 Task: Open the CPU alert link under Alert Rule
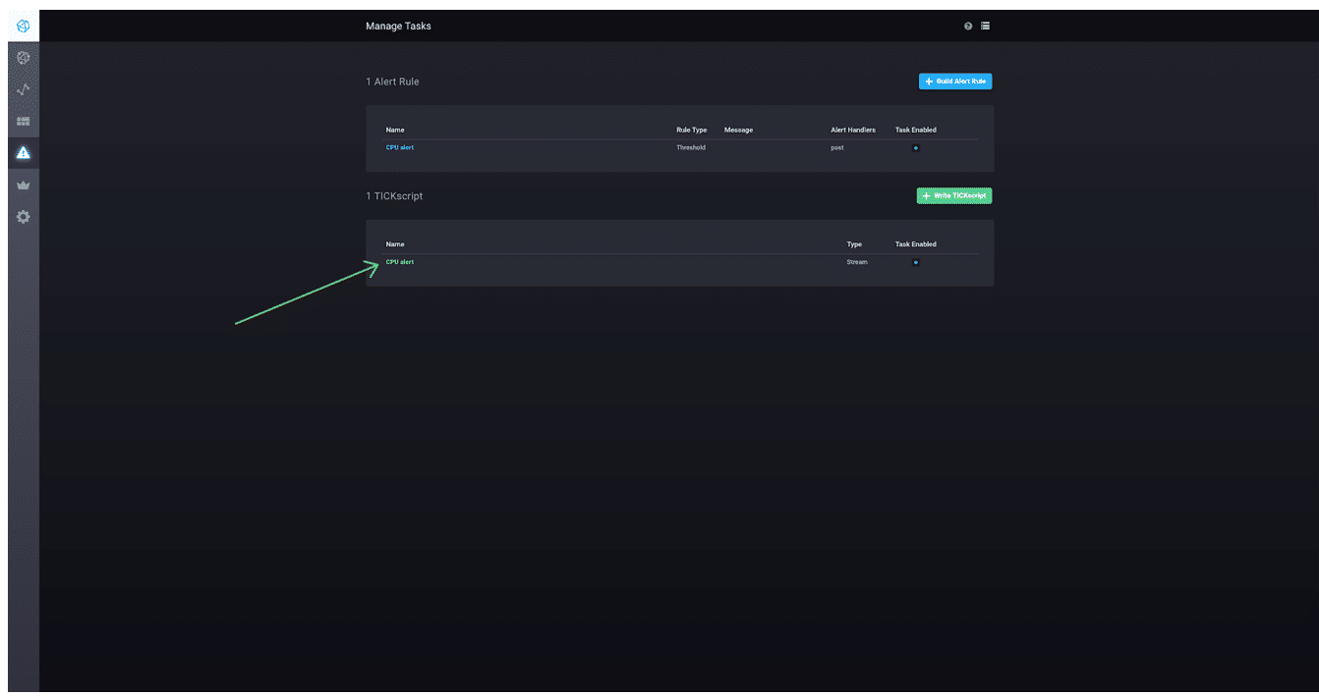(399, 148)
